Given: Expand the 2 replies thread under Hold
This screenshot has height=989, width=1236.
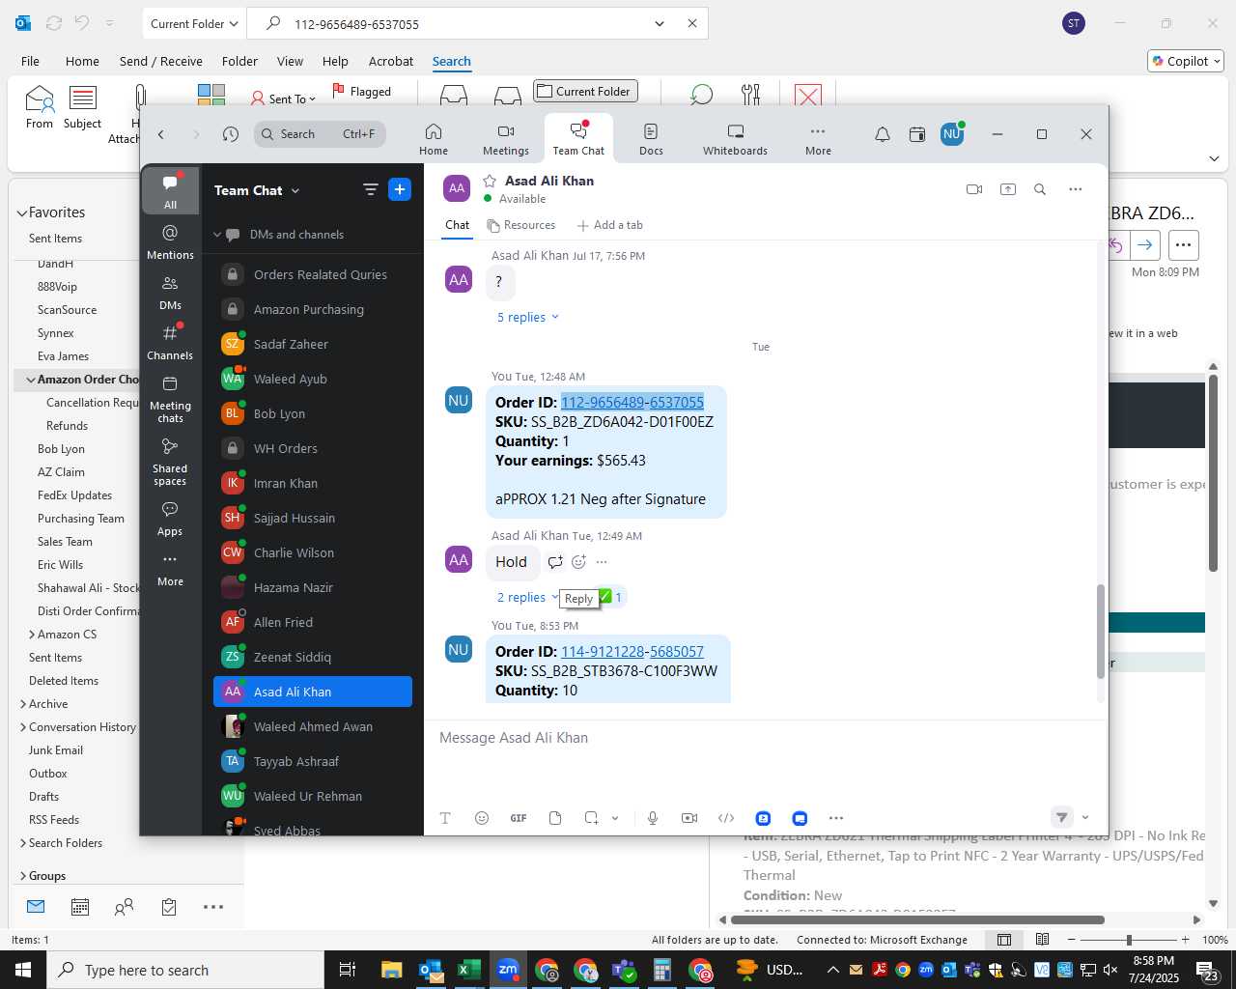Looking at the screenshot, I should [x=527, y=597].
